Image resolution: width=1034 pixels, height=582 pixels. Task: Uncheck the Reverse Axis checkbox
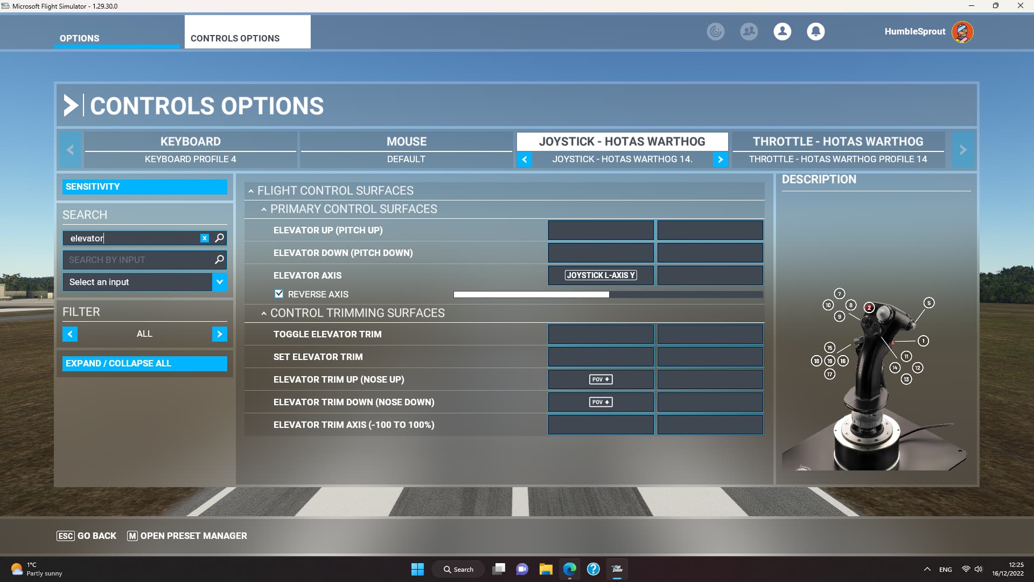pyautogui.click(x=279, y=294)
